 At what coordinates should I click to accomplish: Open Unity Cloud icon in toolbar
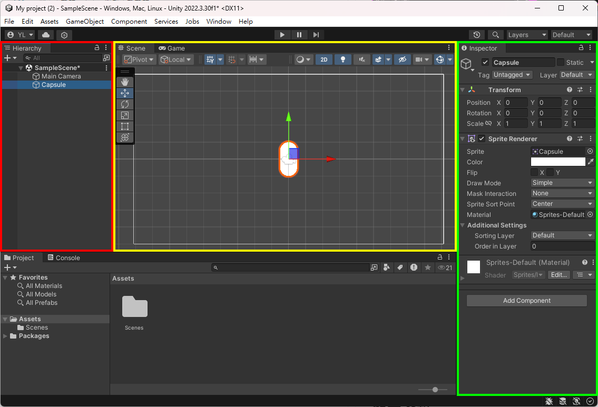(x=46, y=35)
